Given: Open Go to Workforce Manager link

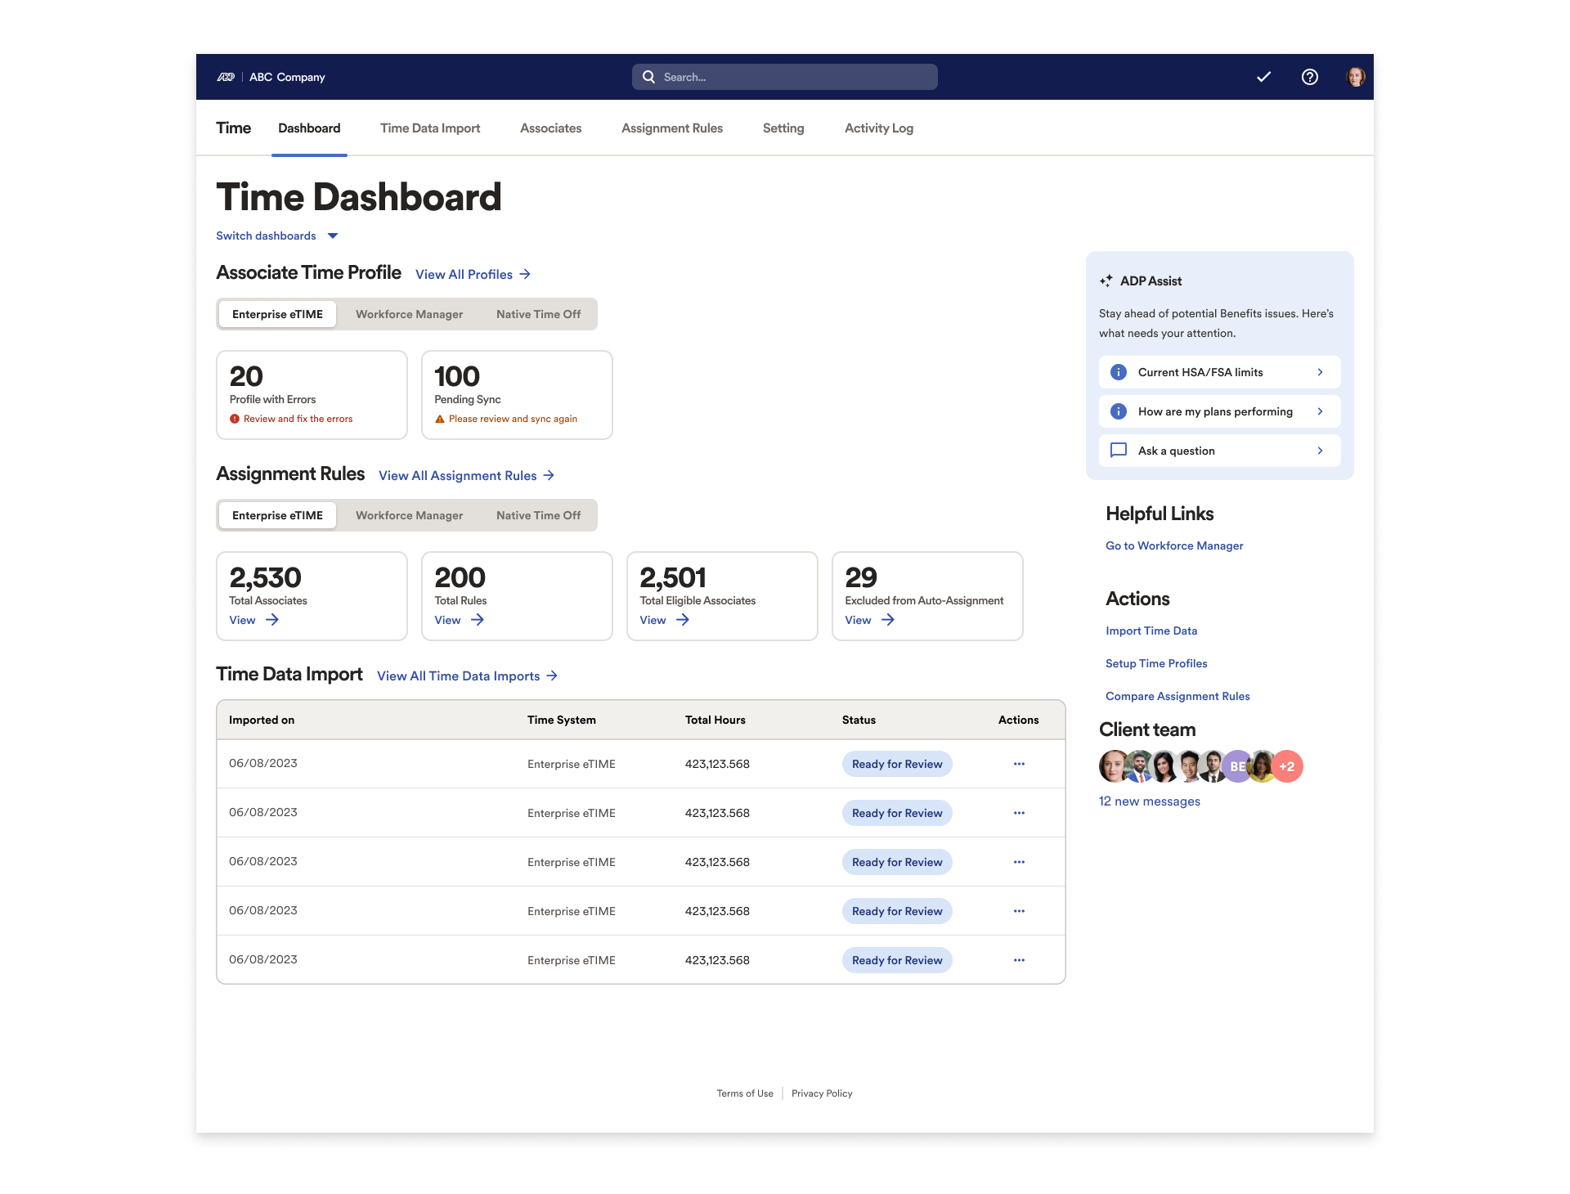Looking at the screenshot, I should (x=1174, y=545).
